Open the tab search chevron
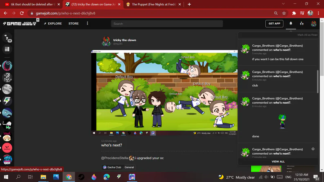Viewport: 324px width, 182px height. click(283, 4)
